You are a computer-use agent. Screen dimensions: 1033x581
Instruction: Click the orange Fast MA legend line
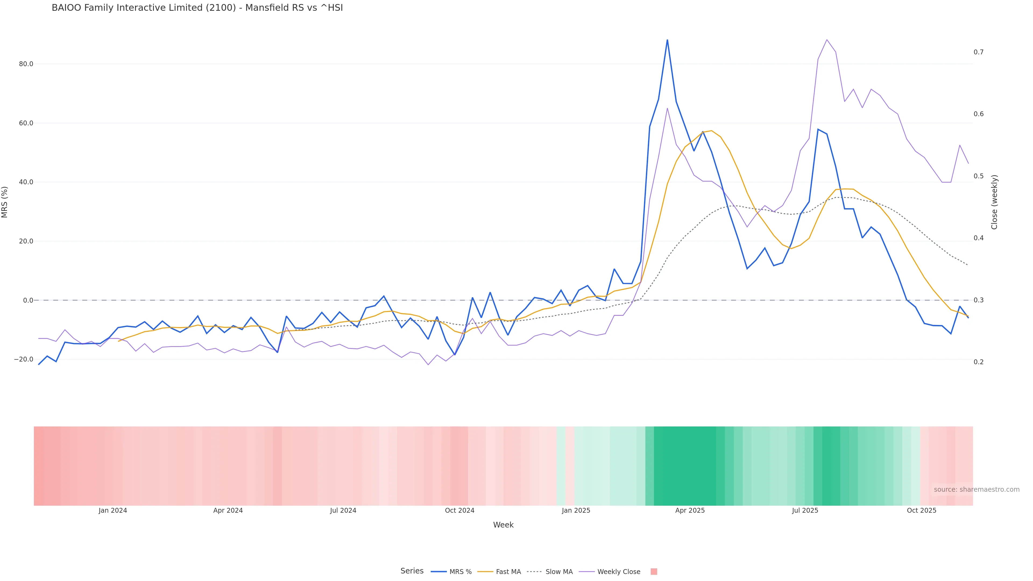tap(485, 572)
